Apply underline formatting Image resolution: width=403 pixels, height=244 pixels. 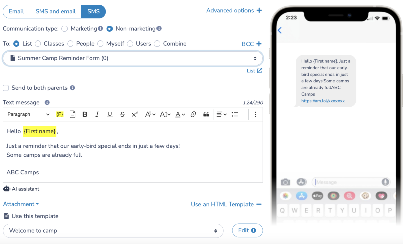tap(110, 114)
